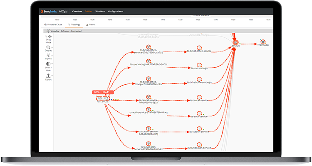312x166 pixels.
Task: Open the Configurations menu
Action: [x=115, y=12]
